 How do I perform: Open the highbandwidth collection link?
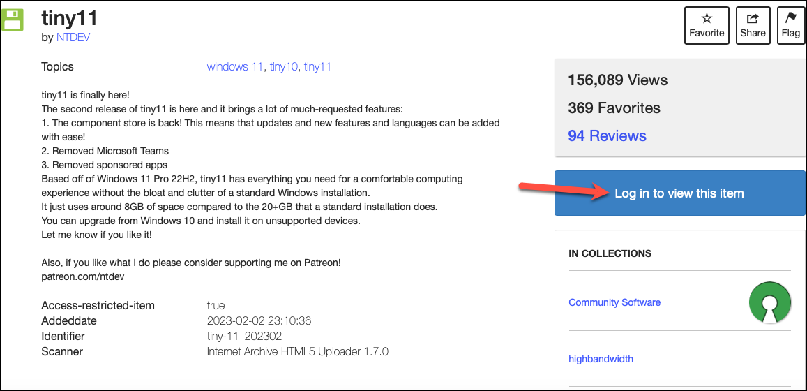point(601,359)
